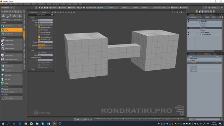
Task: Select the Instance Scatter tool
Action: 12,49
